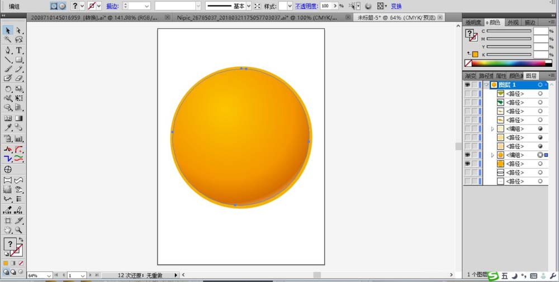Choose the Hand tool

tap(8, 230)
